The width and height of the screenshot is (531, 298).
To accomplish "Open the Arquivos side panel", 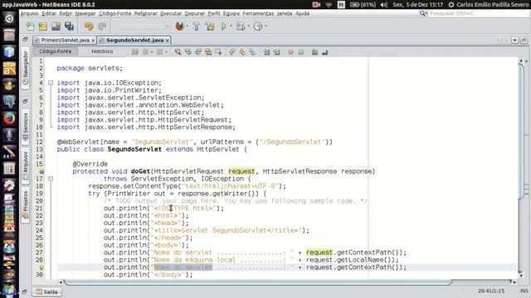I will point(26,166).
